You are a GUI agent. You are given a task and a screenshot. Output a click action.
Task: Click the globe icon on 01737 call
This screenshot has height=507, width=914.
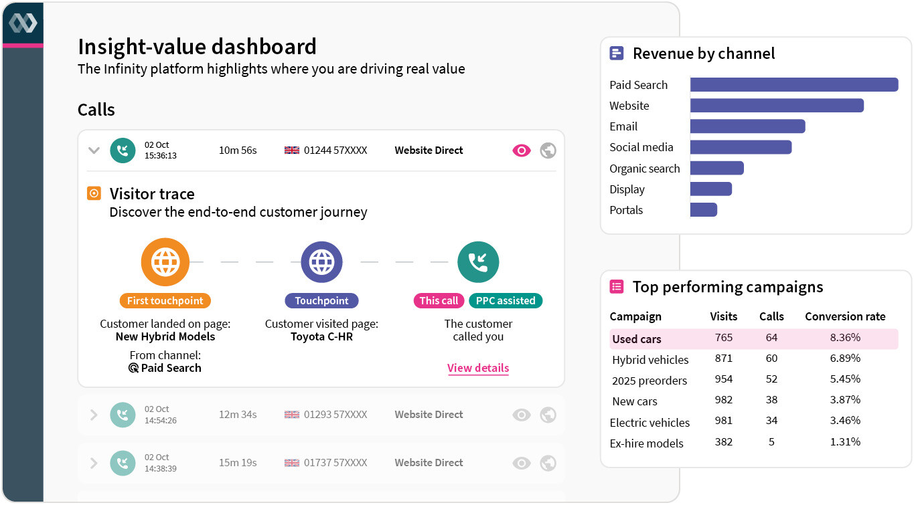coord(548,463)
